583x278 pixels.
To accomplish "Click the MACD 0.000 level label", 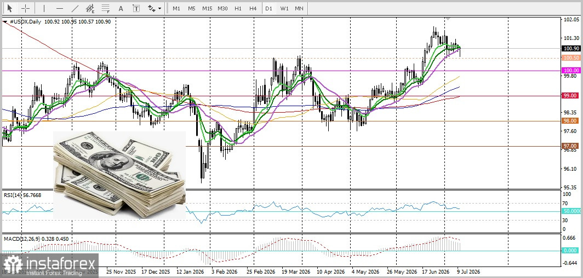I will tap(571, 251).
